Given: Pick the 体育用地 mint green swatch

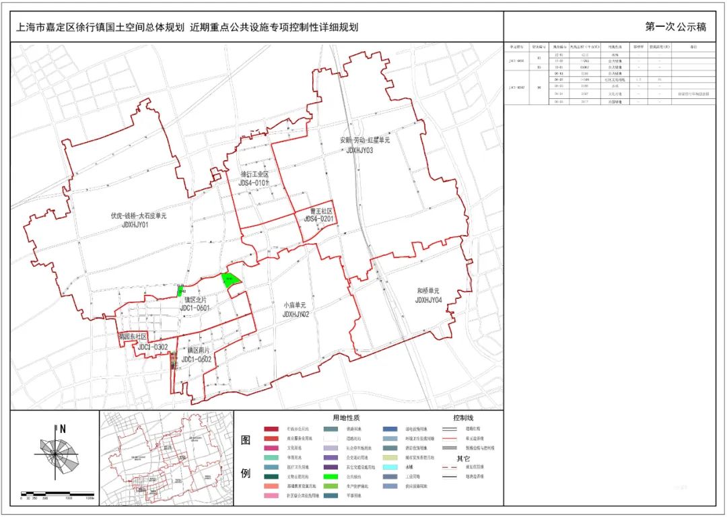Looking at the screenshot, I should click(x=271, y=458).
